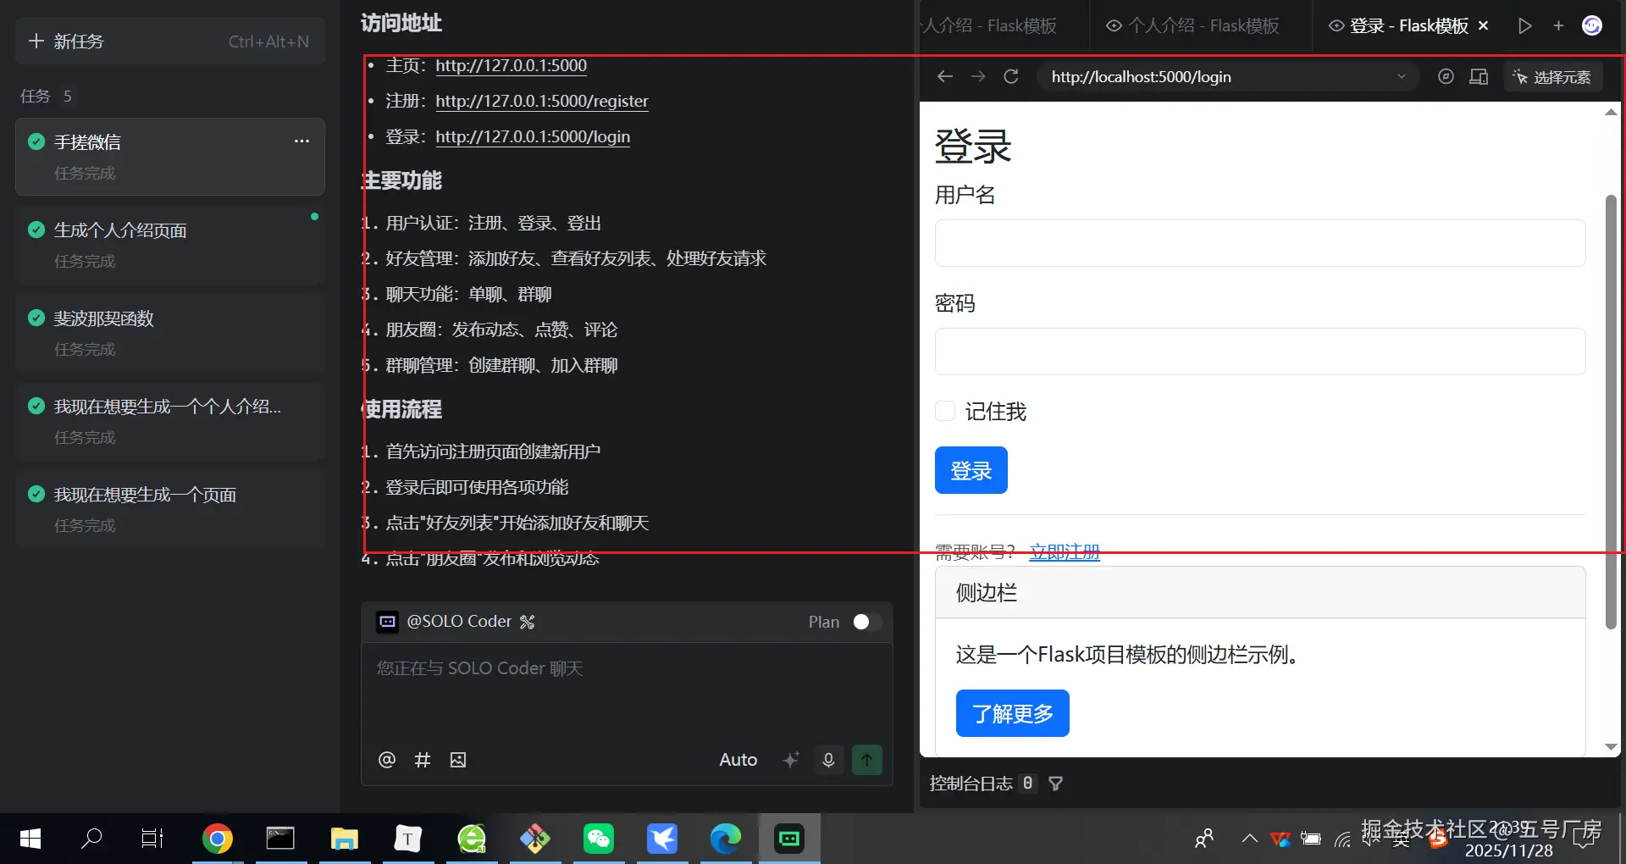This screenshot has width=1626, height=864.
Task: Select the 我现在想要生成一个页面 task
Action: (170, 509)
